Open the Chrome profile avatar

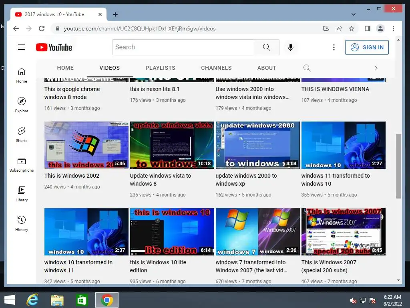[380, 28]
